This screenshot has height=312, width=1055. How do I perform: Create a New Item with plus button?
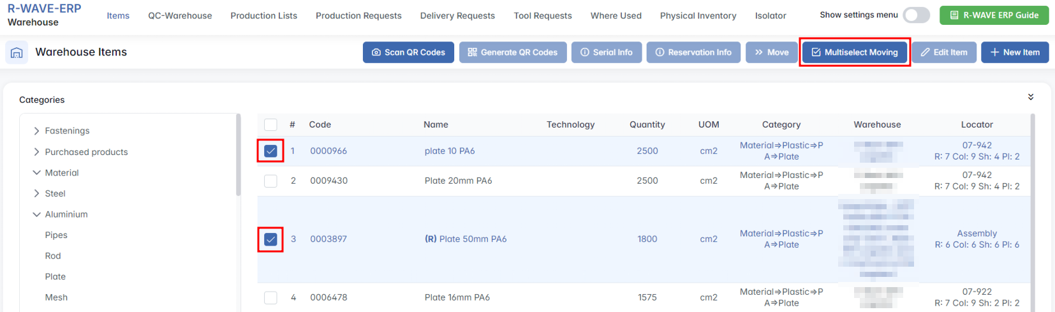(x=1014, y=52)
